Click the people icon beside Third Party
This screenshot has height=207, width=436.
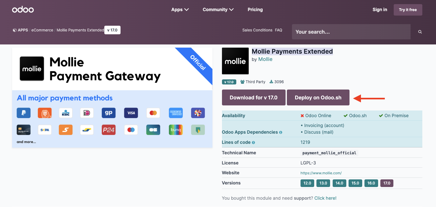point(242,82)
